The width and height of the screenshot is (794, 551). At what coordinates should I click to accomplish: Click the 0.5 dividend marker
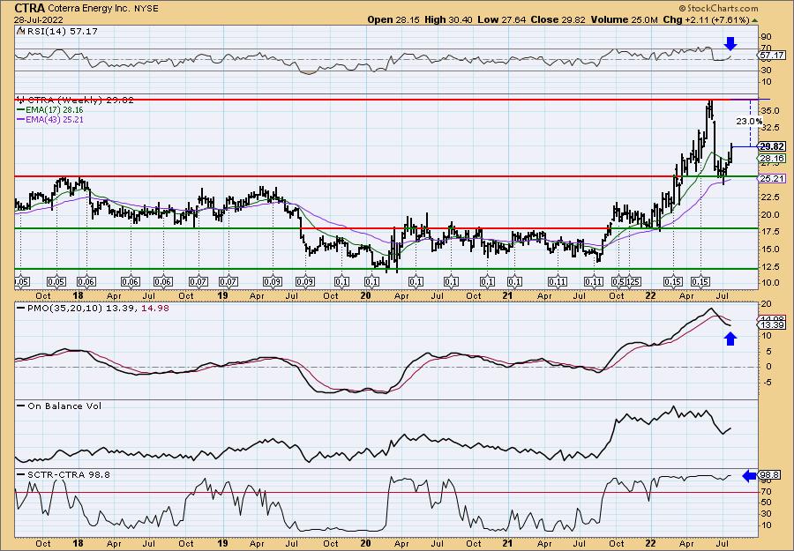coord(618,282)
